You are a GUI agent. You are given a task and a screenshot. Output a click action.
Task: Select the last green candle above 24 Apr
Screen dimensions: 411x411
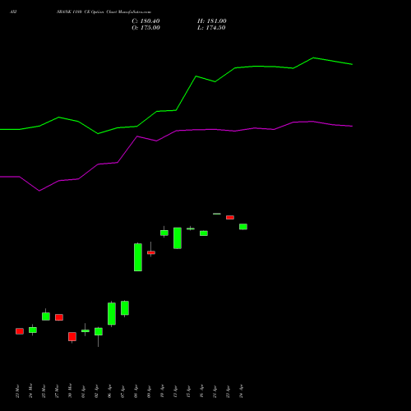tap(243, 227)
